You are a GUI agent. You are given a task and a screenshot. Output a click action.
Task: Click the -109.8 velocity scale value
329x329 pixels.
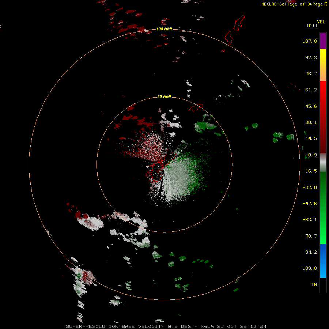coord(309,268)
